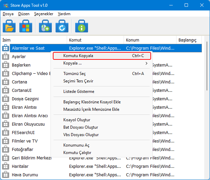This screenshot has width=210, height=180.
Task: Select the Geri Bildirim Merkezi row
Action: [x=102, y=158]
